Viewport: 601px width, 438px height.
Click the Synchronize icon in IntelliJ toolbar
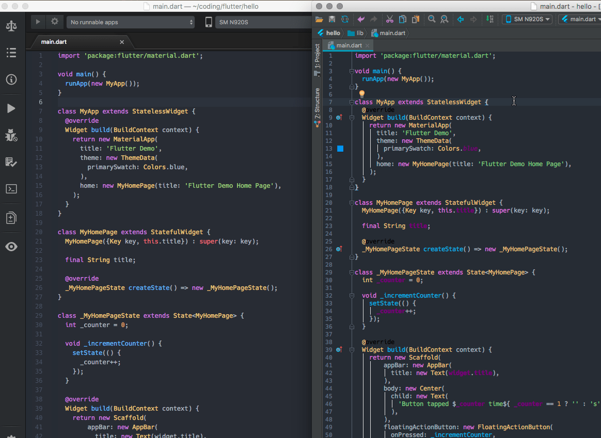pos(344,20)
